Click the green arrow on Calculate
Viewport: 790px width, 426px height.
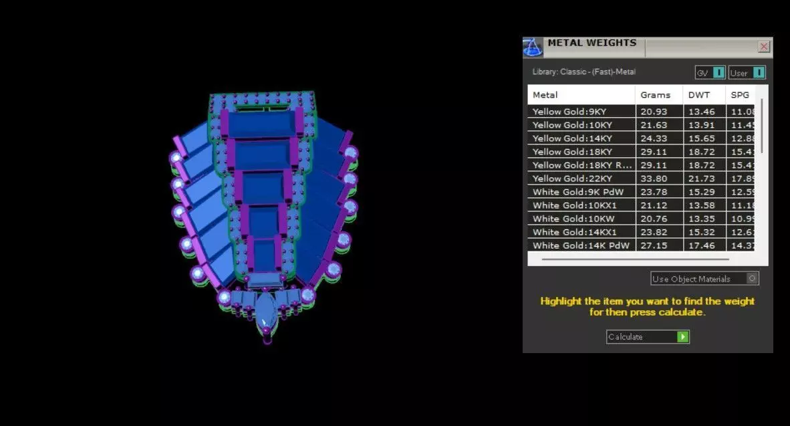coord(682,337)
